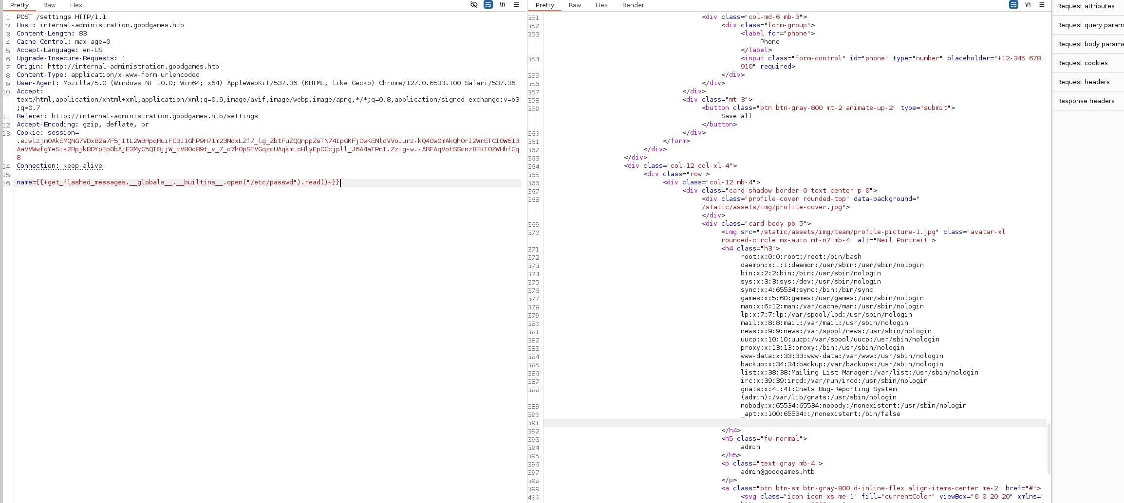This screenshot has width=1124, height=503.
Task: Click the label for="phone" tag line
Action: pos(777,34)
